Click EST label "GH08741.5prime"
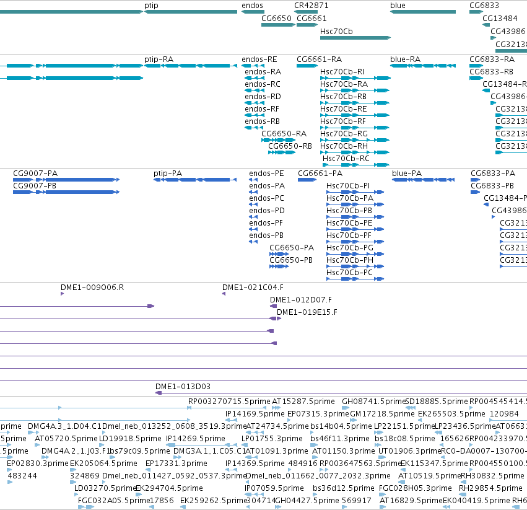 [x=373, y=402]
